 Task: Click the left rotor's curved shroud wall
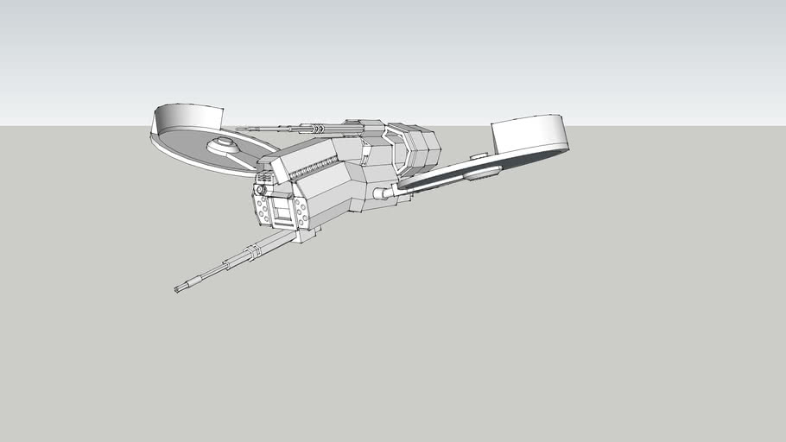pos(188,117)
